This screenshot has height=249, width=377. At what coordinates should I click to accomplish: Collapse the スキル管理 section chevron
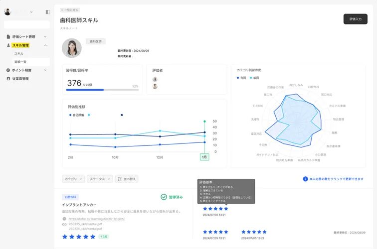45,45
